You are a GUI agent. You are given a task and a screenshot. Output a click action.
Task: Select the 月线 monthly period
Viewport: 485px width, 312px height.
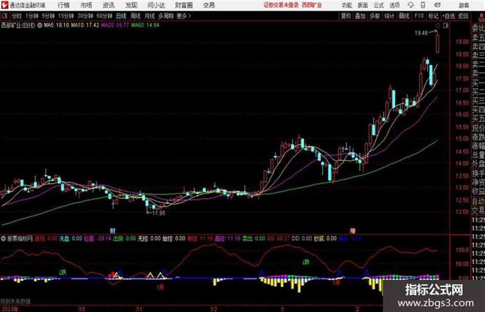(x=150, y=16)
